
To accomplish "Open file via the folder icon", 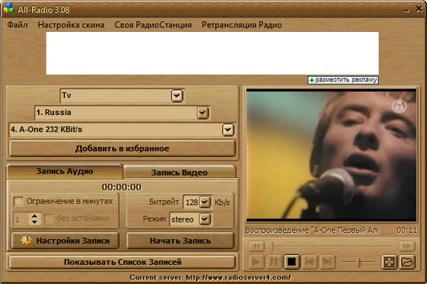I will pos(407,262).
